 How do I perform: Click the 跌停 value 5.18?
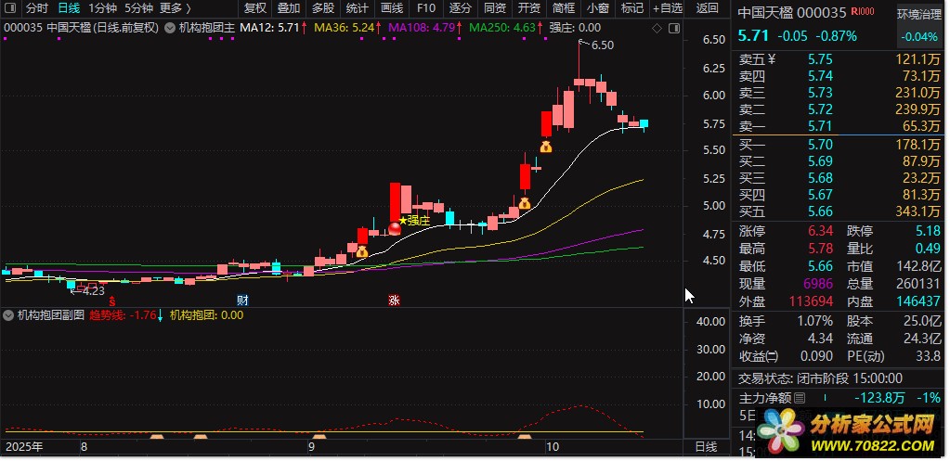929,231
